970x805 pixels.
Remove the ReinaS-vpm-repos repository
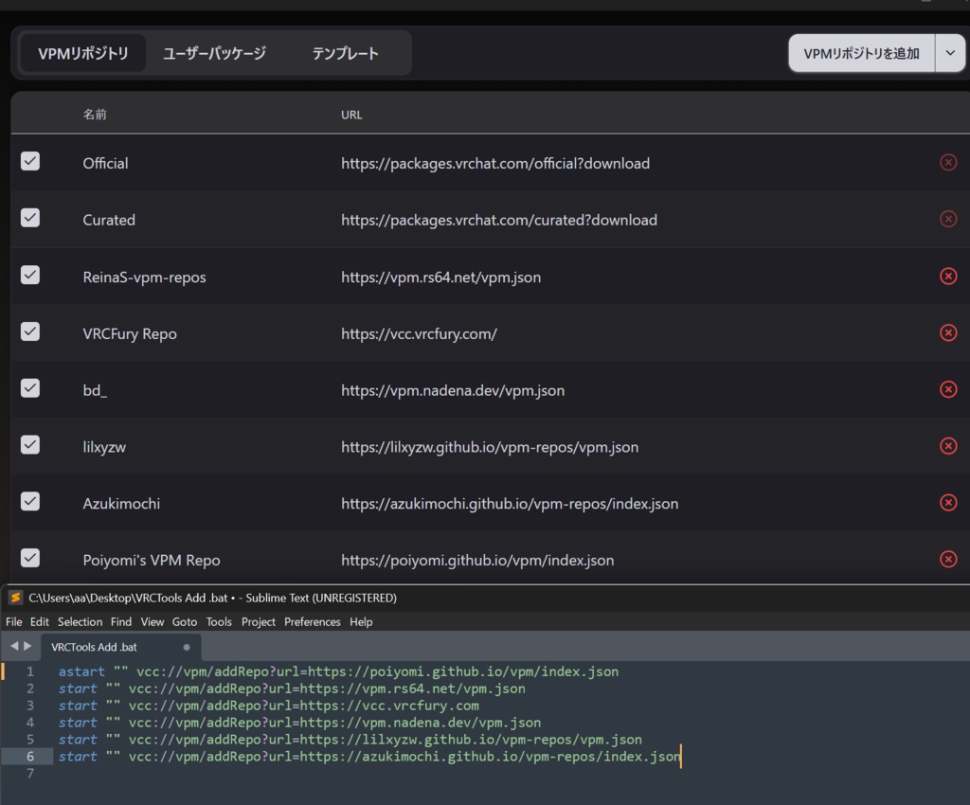(x=947, y=276)
